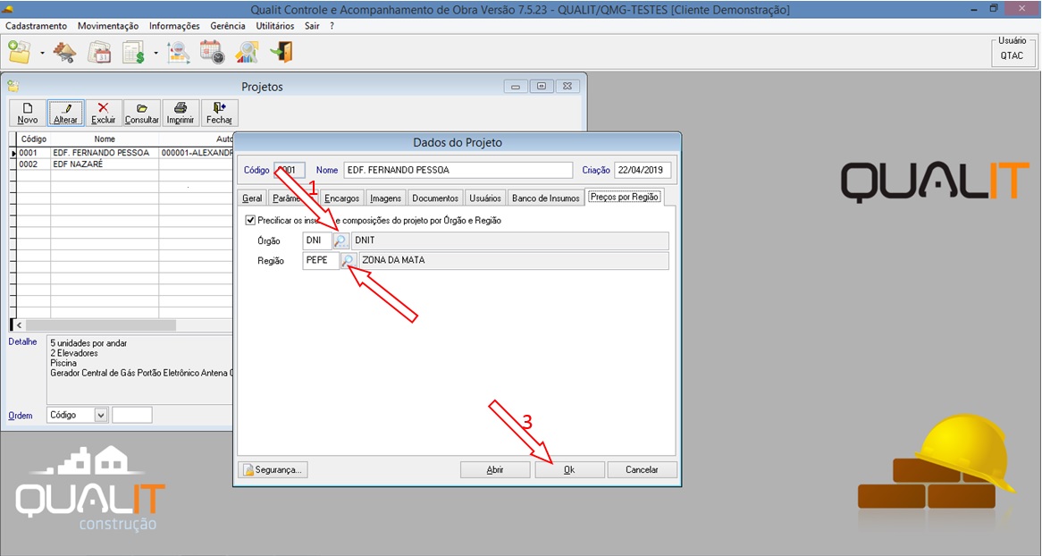The height and width of the screenshot is (556, 1042).
Task: Toggle Precificar por Órgão e Região checkbox
Action: pos(250,220)
